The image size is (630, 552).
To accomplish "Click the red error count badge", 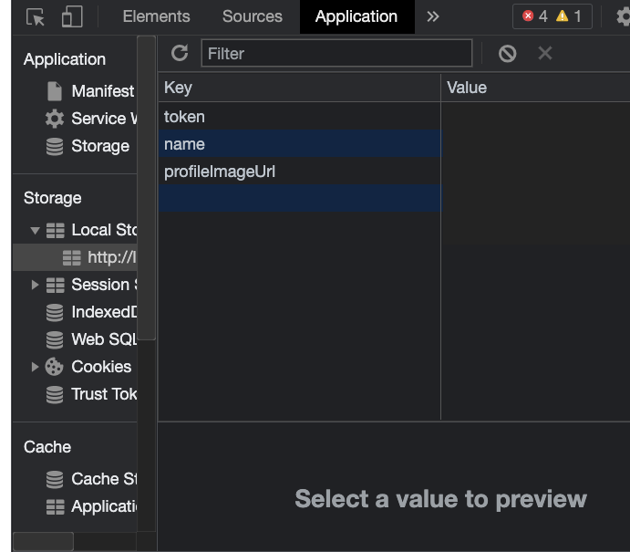I will click(x=535, y=16).
